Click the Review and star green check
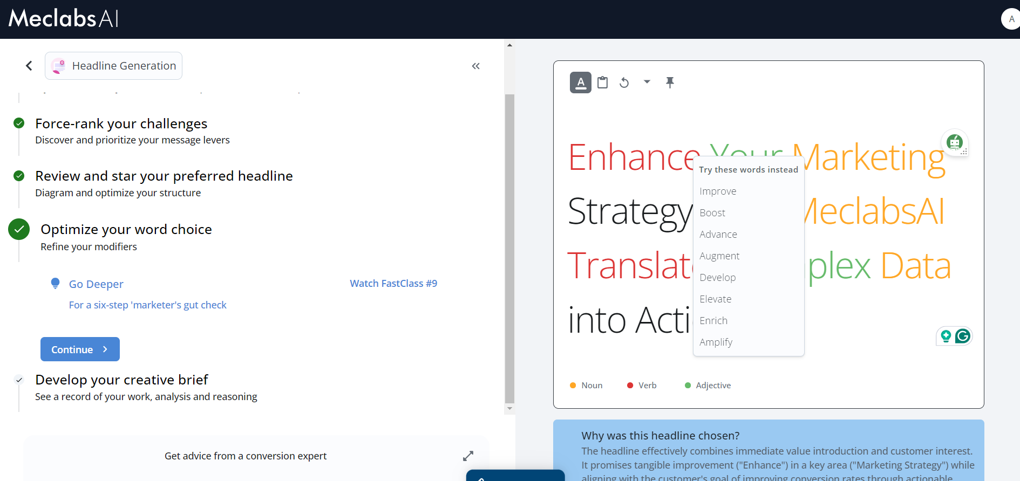This screenshot has height=481, width=1020. 19,176
